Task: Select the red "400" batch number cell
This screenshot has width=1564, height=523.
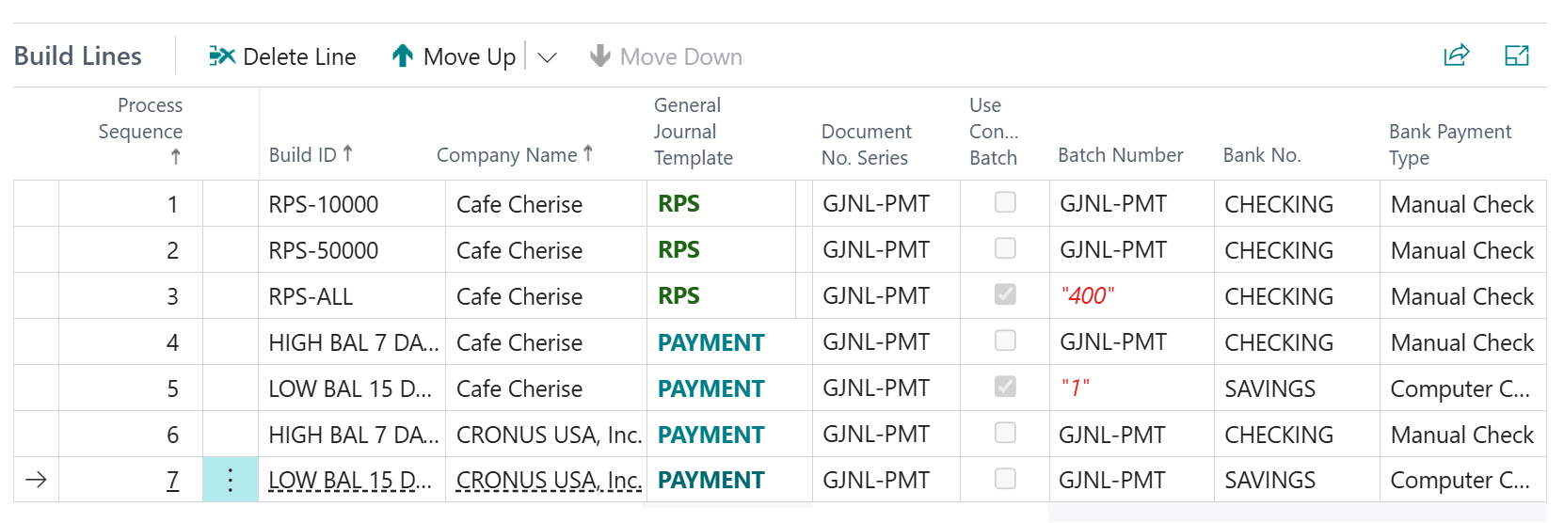Action: (x=1087, y=295)
